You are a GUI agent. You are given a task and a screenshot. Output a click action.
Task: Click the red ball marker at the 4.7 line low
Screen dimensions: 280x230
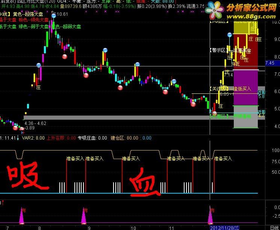(x=214, y=113)
